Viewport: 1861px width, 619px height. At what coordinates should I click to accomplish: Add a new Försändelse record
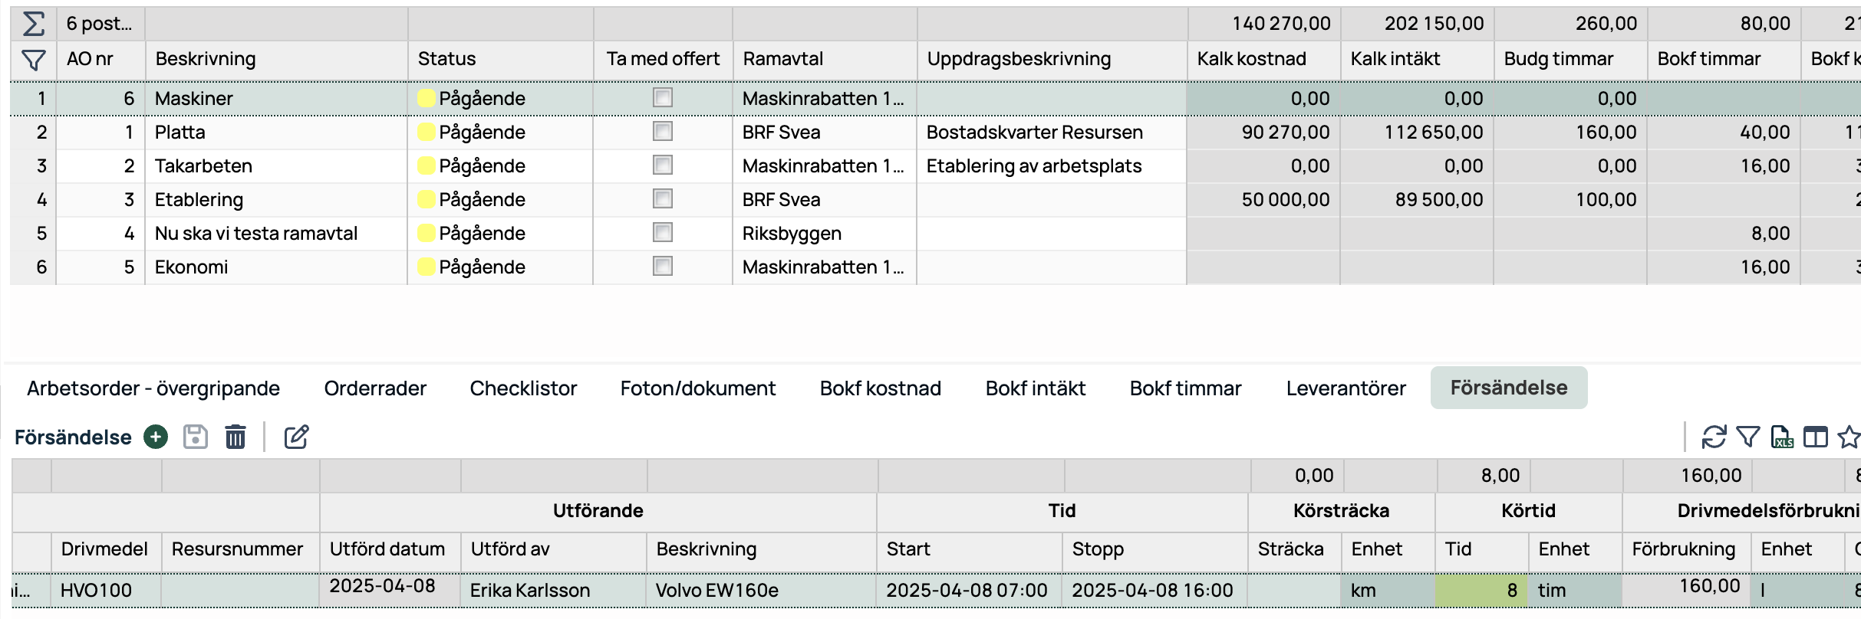click(156, 437)
